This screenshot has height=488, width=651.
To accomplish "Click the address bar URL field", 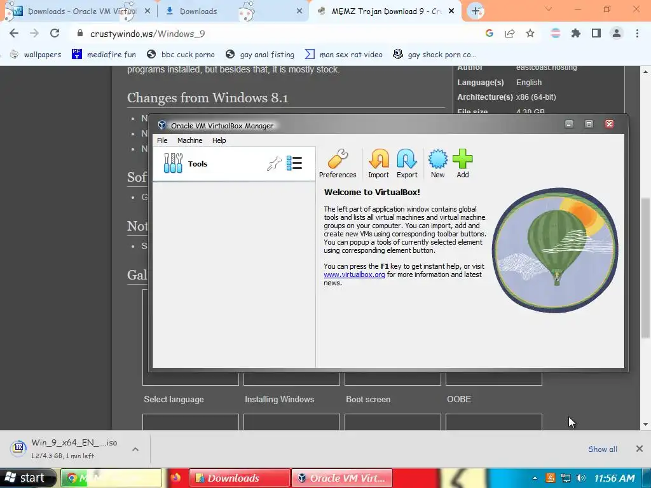I will 274,34.
